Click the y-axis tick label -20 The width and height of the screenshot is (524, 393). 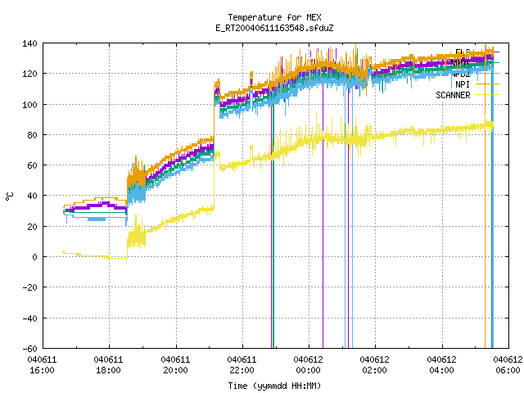(x=29, y=287)
